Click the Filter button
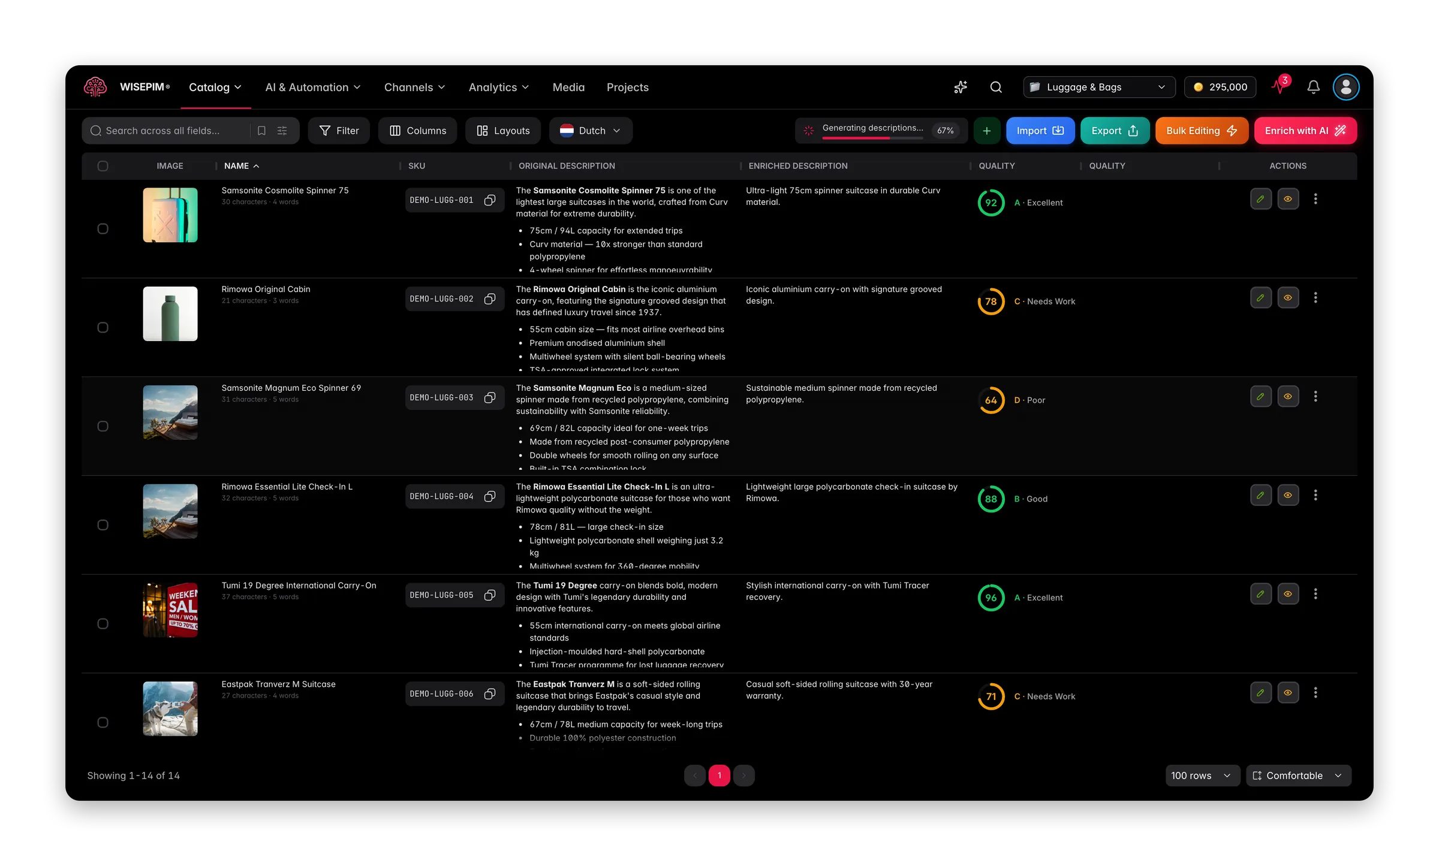Screen dimensions: 1439x866 click(339, 131)
